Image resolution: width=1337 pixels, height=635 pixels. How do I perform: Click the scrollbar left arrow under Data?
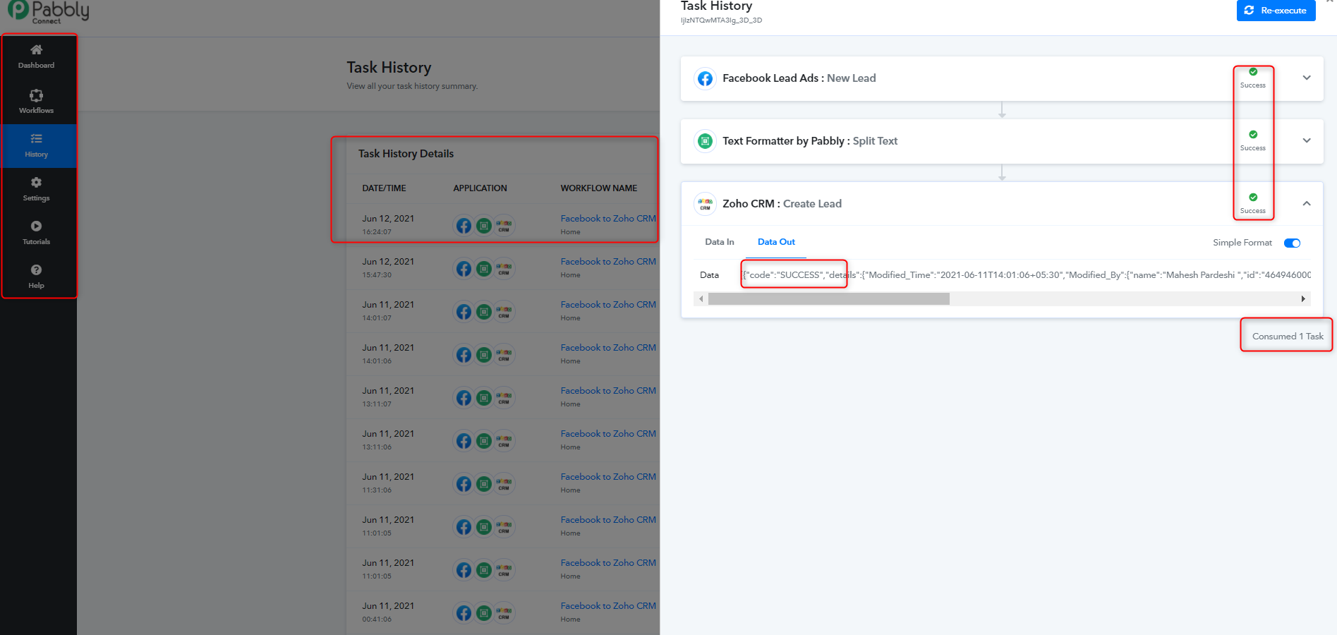click(x=701, y=299)
